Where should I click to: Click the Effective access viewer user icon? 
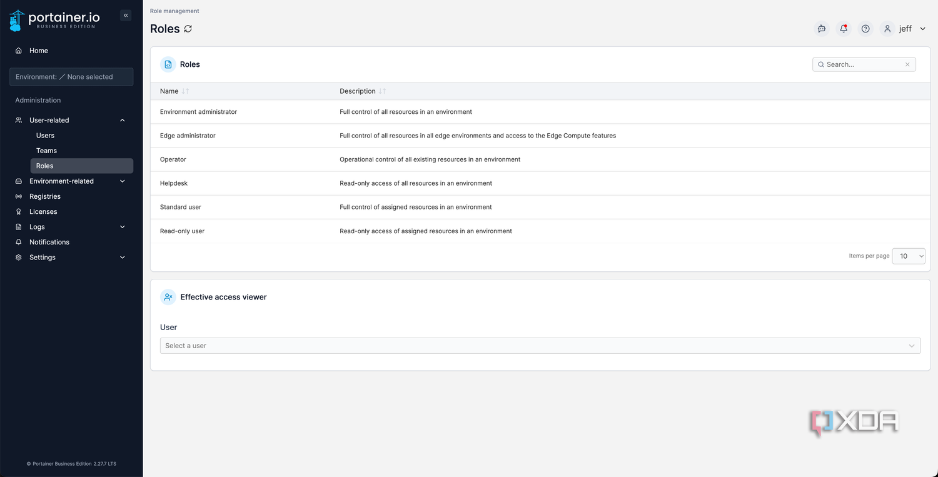tap(168, 297)
